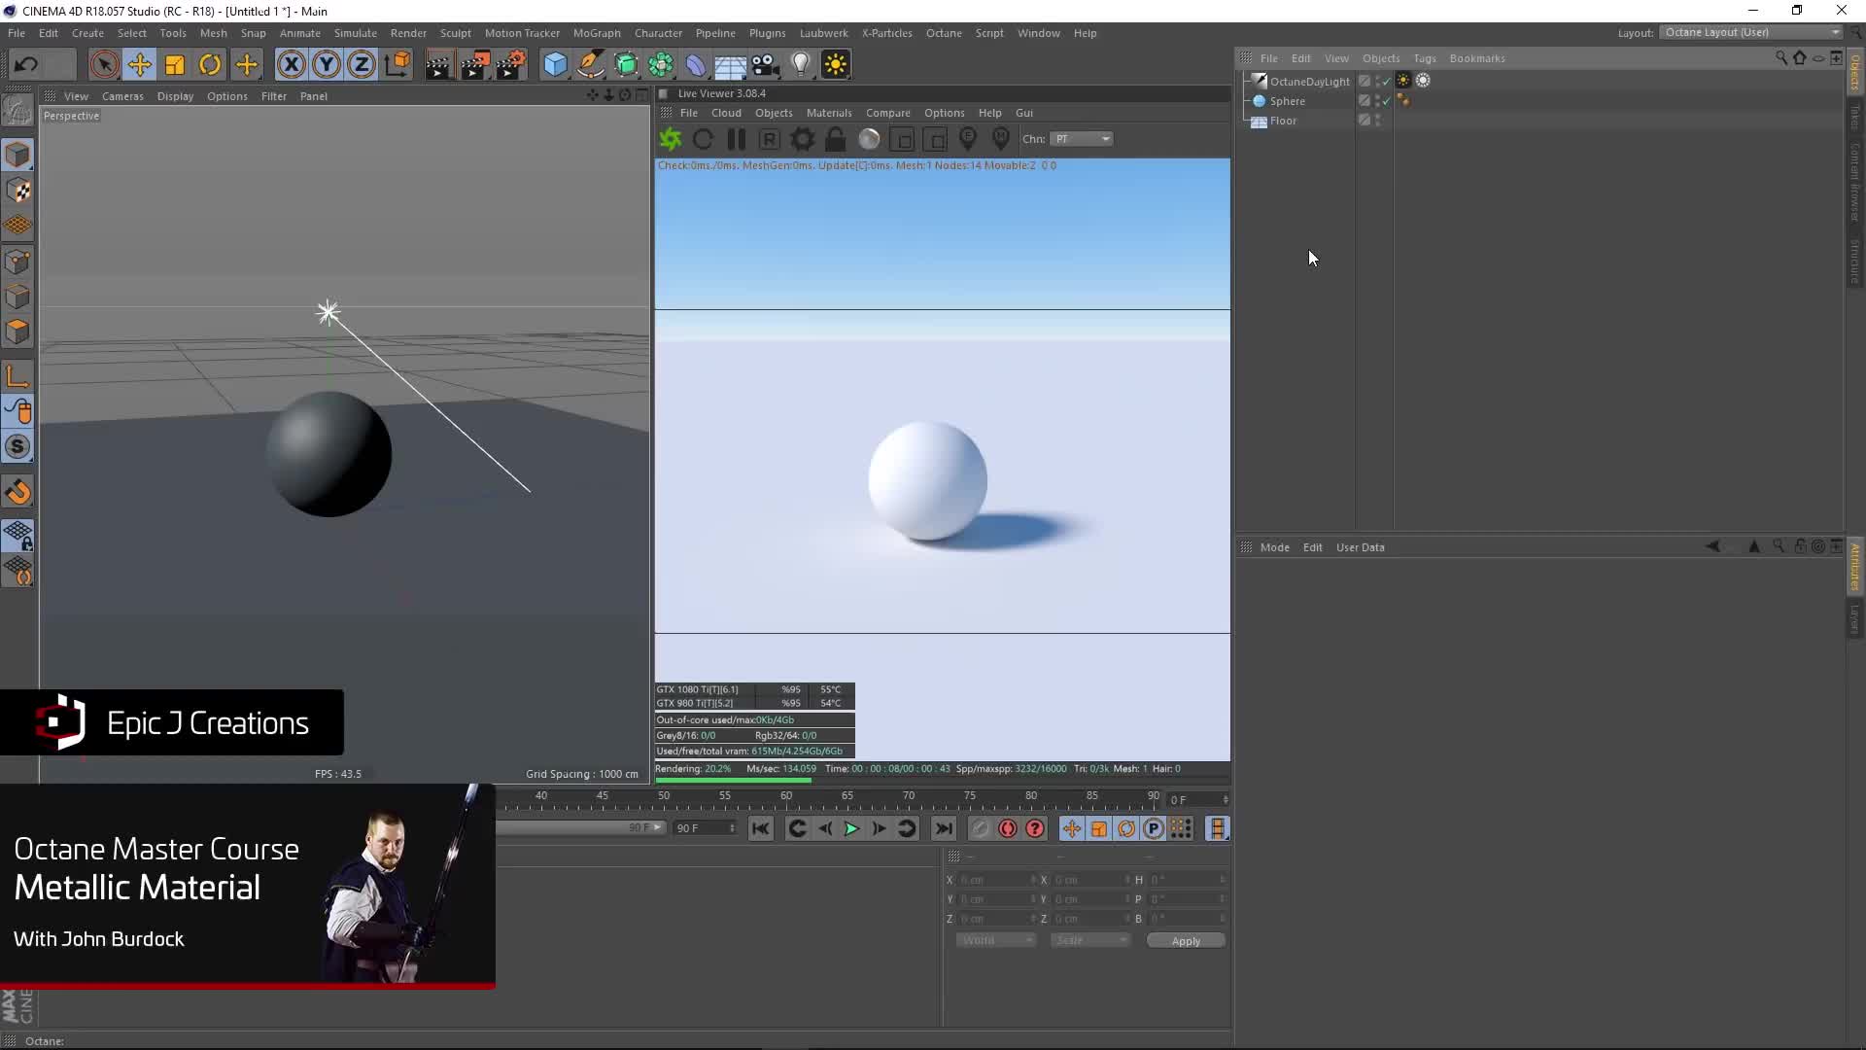The width and height of the screenshot is (1866, 1050).
Task: Open the Chn channel dropdown
Action: click(x=1082, y=139)
